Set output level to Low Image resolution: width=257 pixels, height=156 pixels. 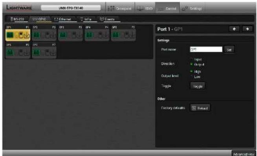click(195, 77)
